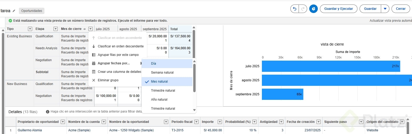Open the Tipo column dropdown
Image resolution: width=412 pixels, height=134 pixels.
point(30,29)
